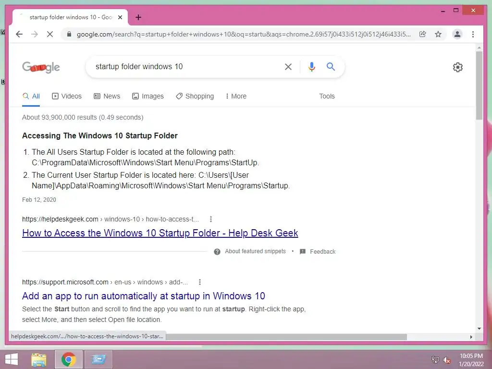Click the horizontal scrollbar thumb
This screenshot has width=492, height=369.
[x=286, y=337]
